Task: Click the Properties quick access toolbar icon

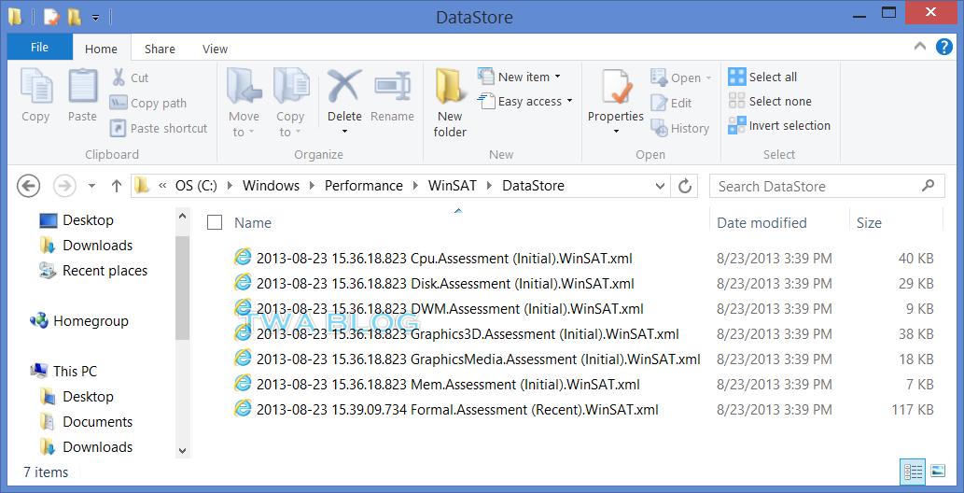Action: [x=51, y=16]
